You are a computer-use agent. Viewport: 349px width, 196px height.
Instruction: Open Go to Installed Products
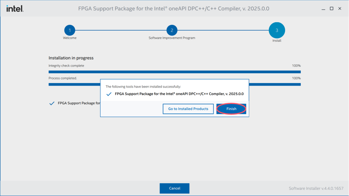pyautogui.click(x=188, y=109)
